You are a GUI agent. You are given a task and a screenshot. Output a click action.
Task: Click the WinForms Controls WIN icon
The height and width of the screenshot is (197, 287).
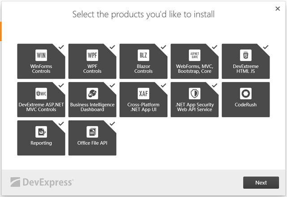pos(41,55)
